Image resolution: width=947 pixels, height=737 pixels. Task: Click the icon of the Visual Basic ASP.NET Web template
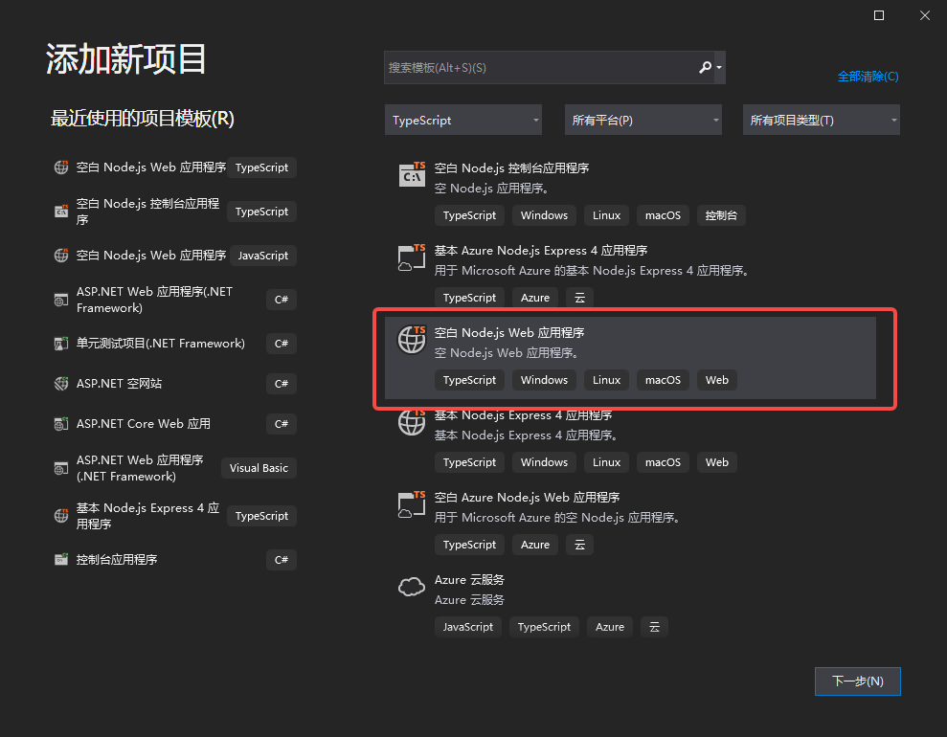[x=61, y=468]
